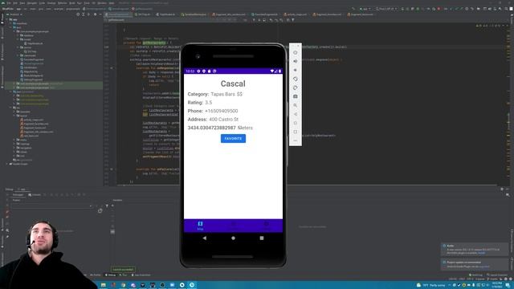Click Partly sunny weather widget in taskbar
Screen dimensions: 514x289
[x=431, y=285]
